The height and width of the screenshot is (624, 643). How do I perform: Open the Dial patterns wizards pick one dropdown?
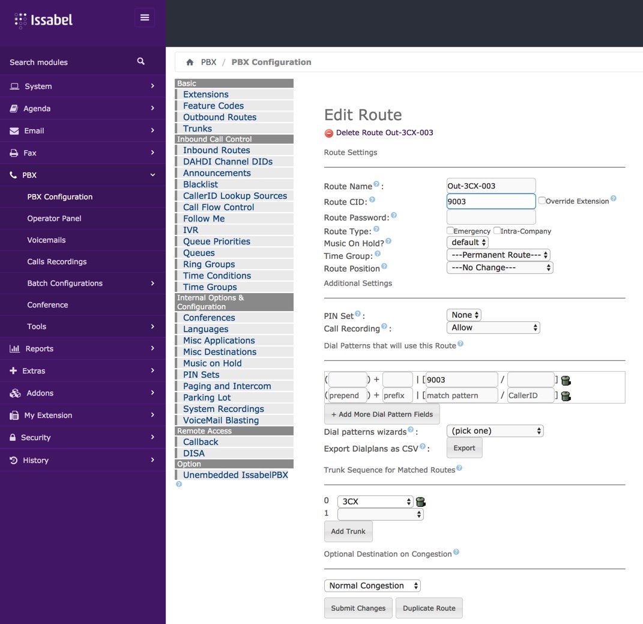(495, 431)
